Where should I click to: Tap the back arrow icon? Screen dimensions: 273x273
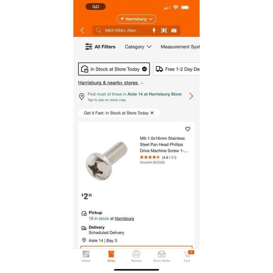[82, 31]
